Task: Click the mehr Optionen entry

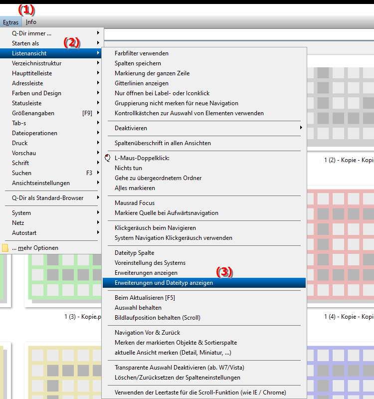Action: tap(51, 248)
